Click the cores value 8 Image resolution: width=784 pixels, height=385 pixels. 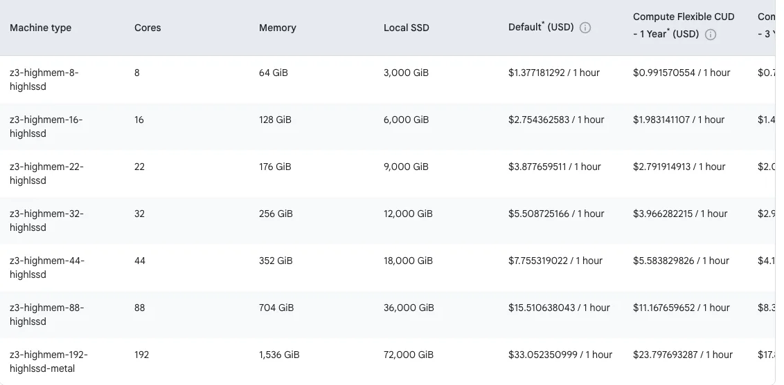(137, 73)
